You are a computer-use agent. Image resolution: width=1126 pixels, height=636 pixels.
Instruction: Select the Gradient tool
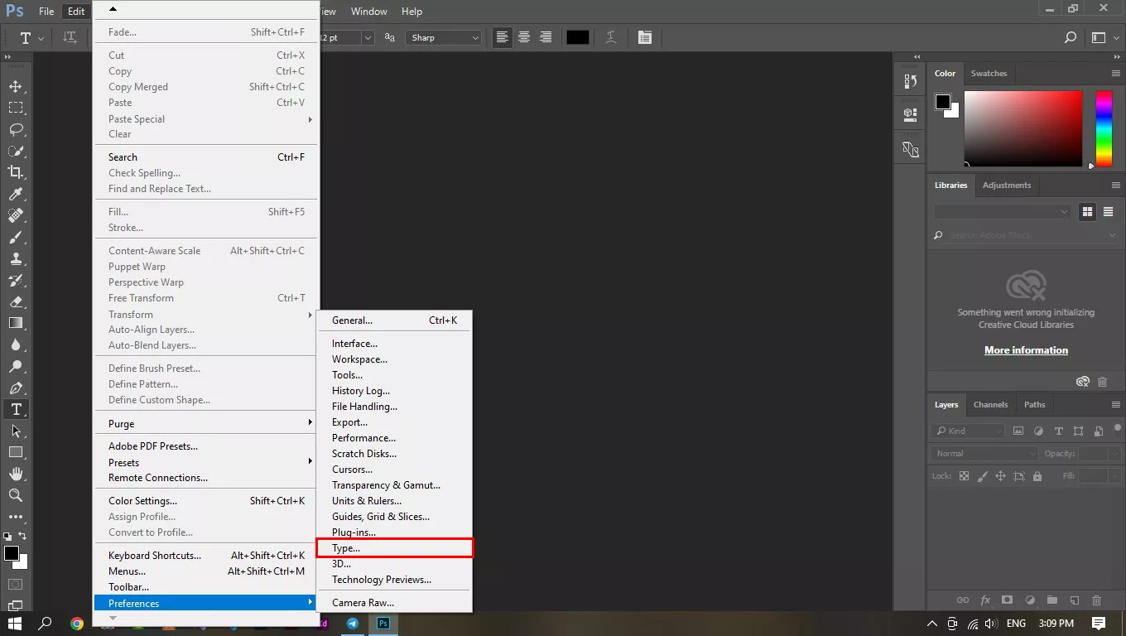pyautogui.click(x=16, y=323)
